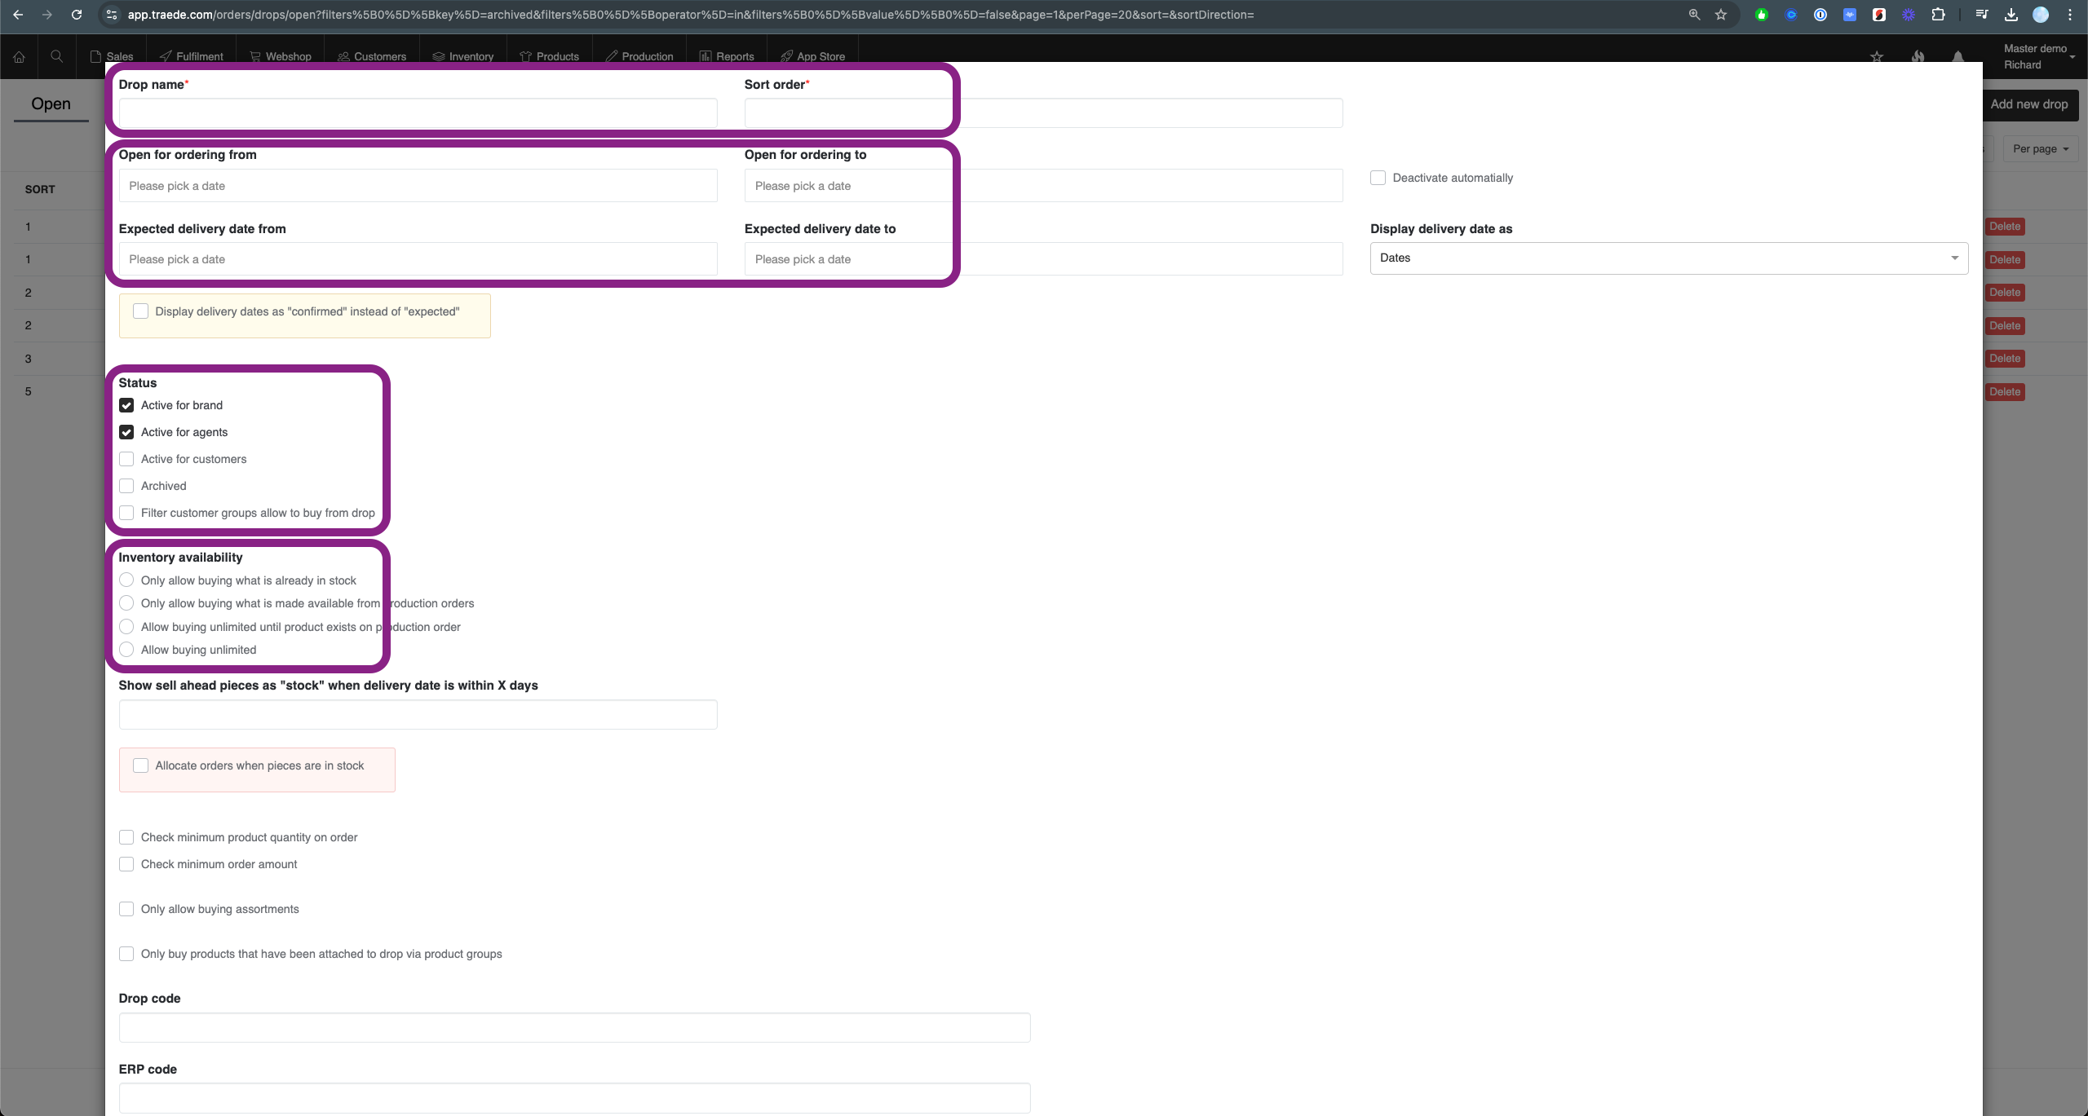Check minimum product quantity on order

(126, 837)
